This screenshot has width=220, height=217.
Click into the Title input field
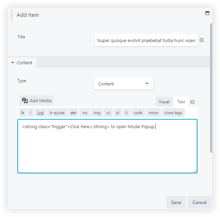pyautogui.click(x=146, y=40)
